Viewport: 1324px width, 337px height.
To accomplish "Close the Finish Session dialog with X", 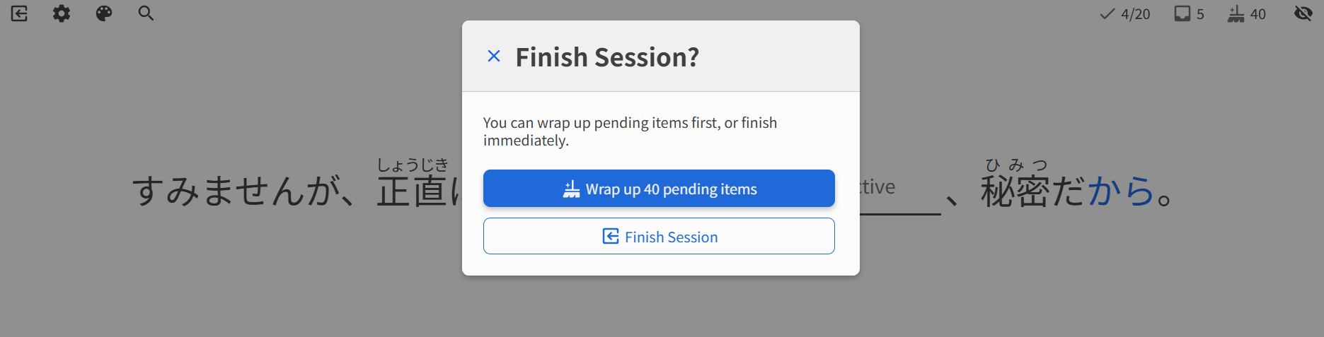I will point(494,57).
